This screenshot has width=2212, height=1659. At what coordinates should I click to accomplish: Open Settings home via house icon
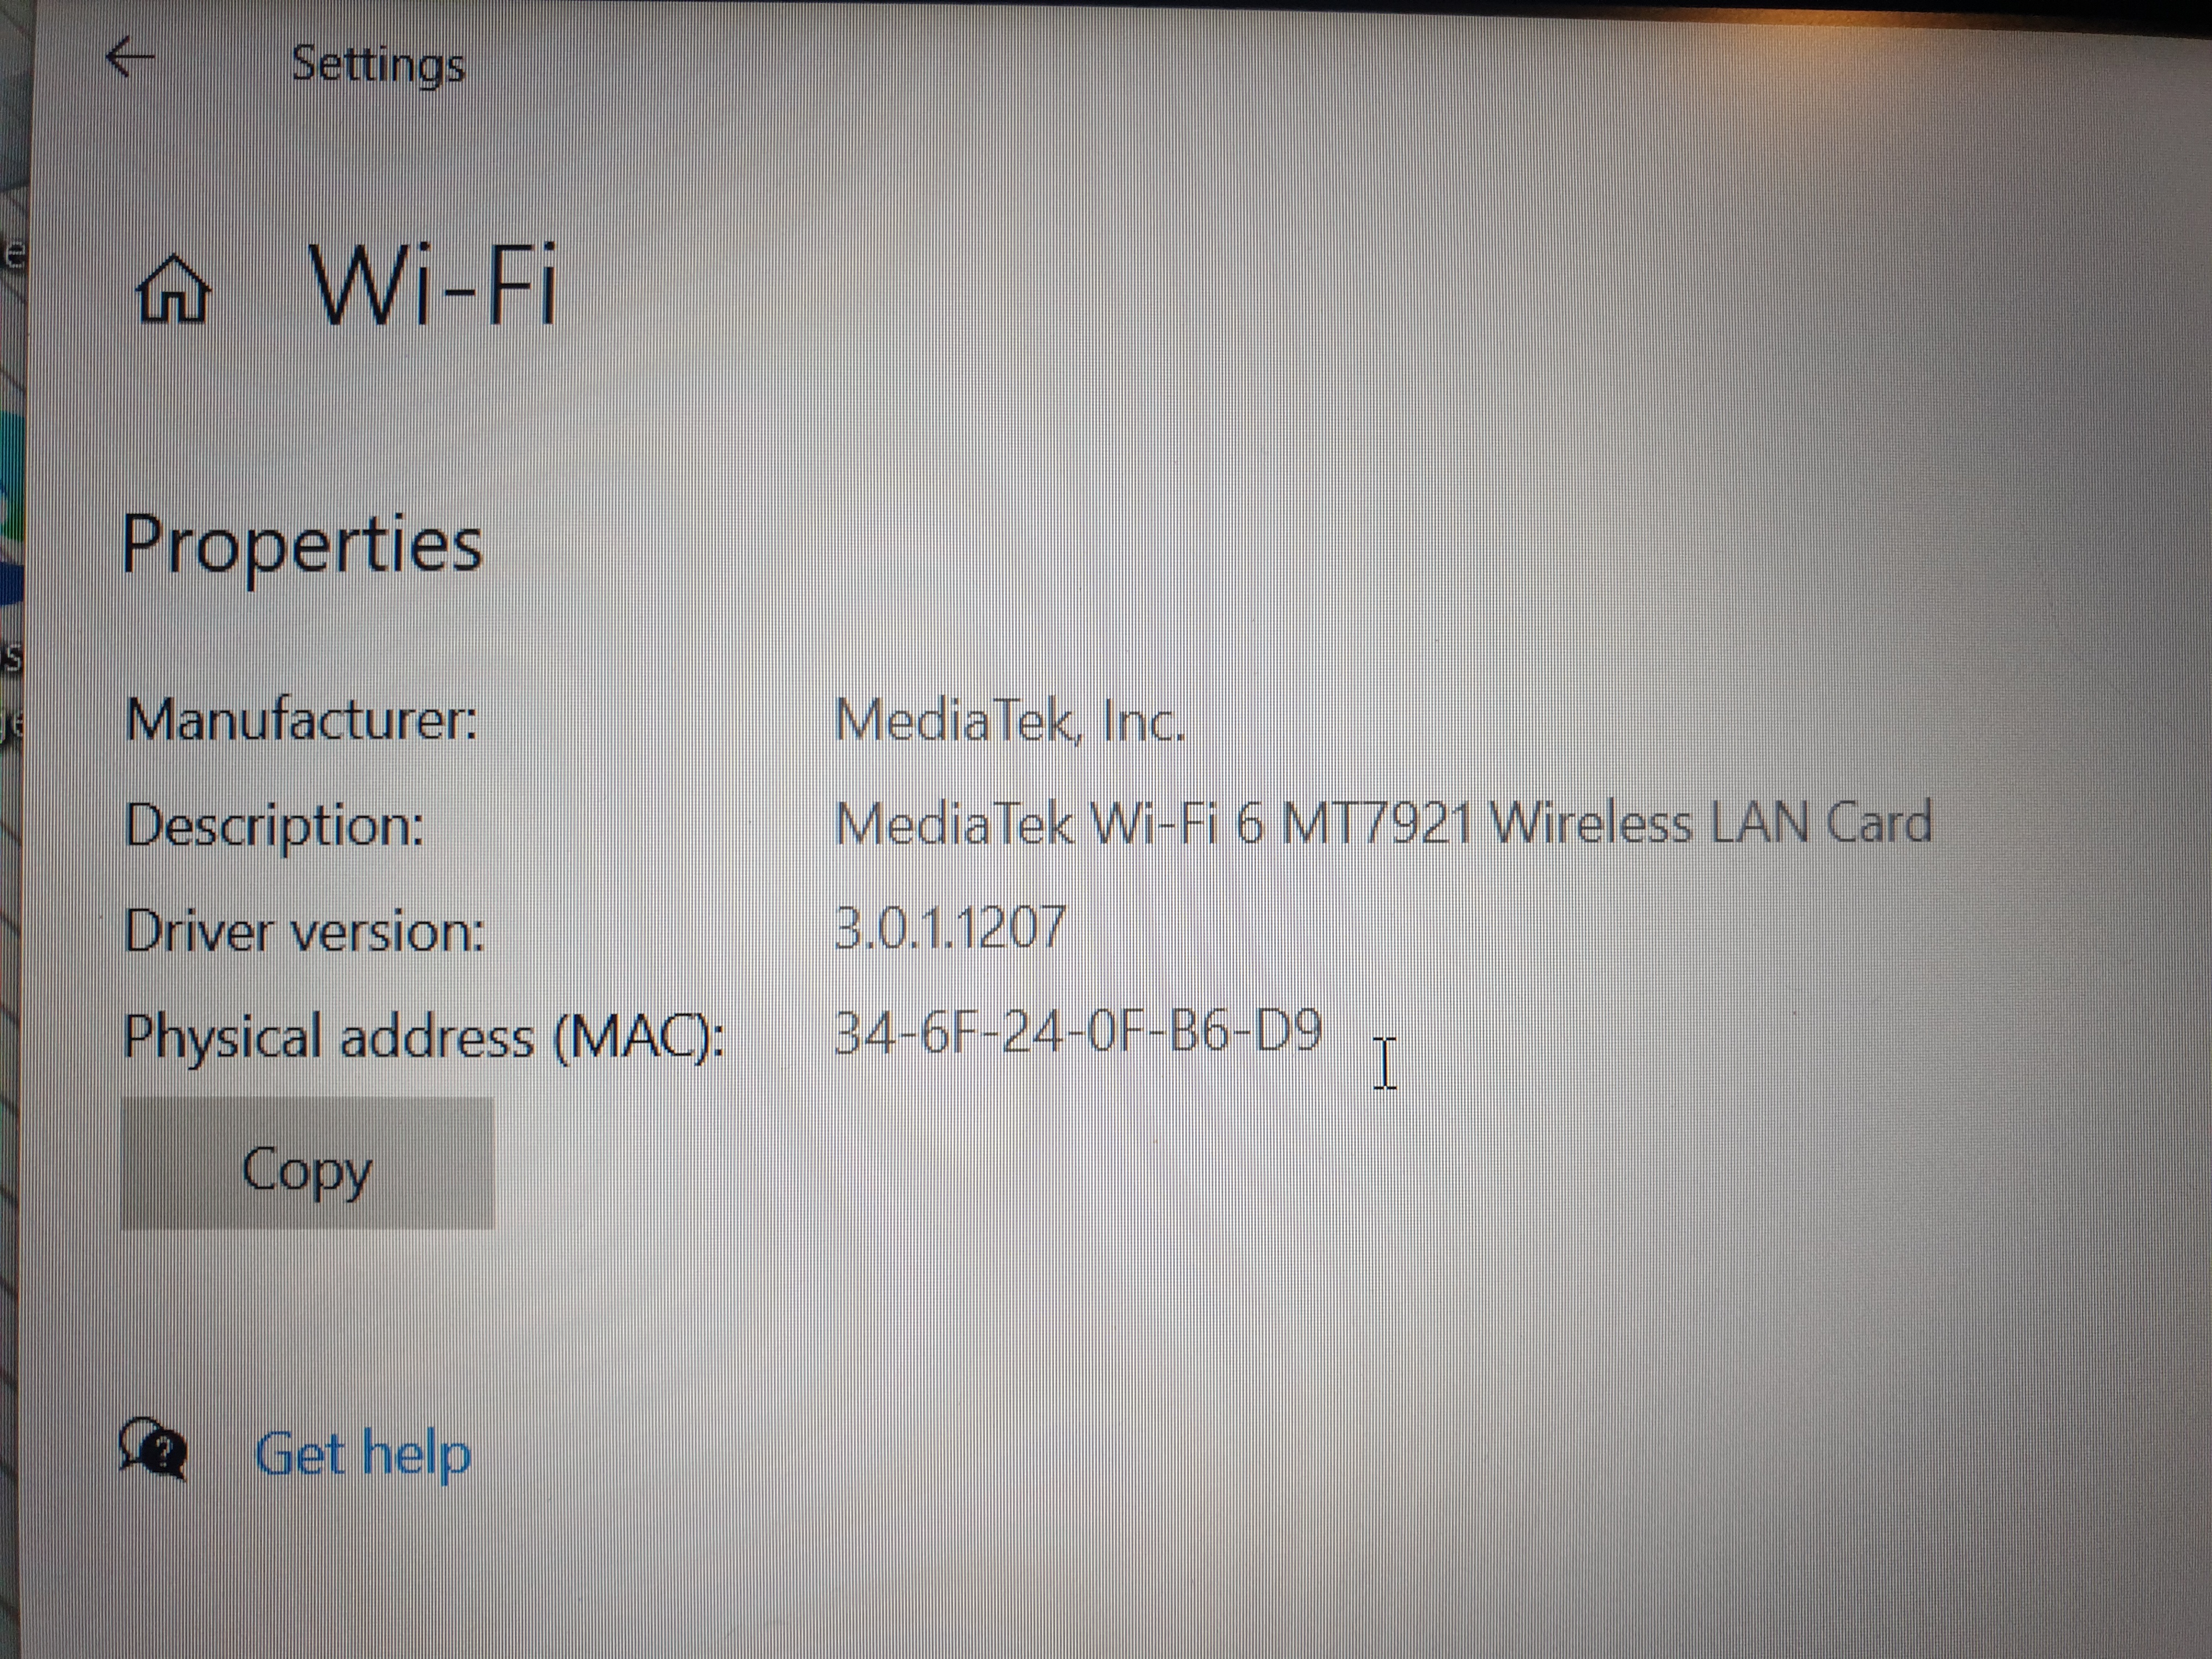174,289
